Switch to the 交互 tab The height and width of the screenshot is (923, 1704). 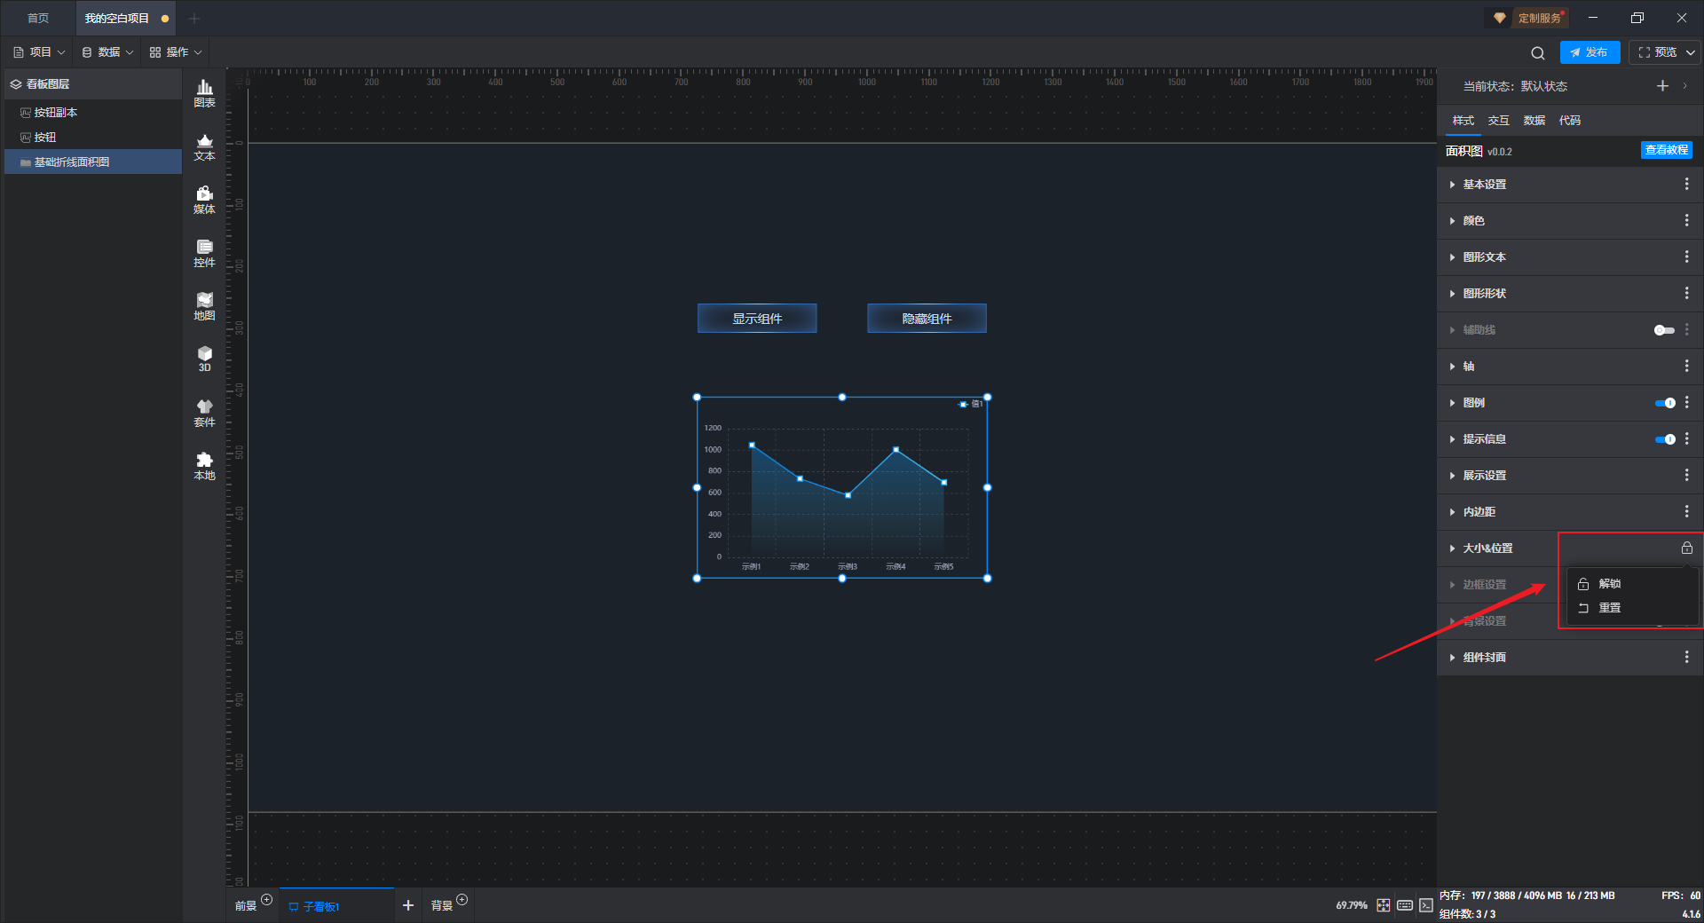click(x=1498, y=121)
